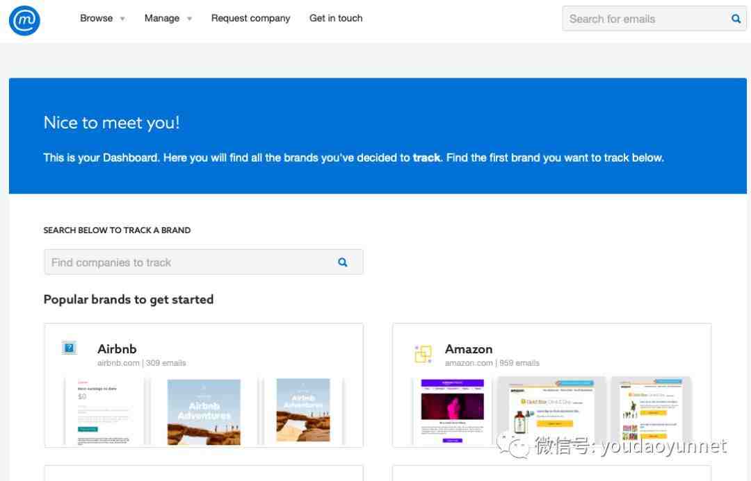Open Amazon's purple-header email thumbnail

(x=452, y=411)
